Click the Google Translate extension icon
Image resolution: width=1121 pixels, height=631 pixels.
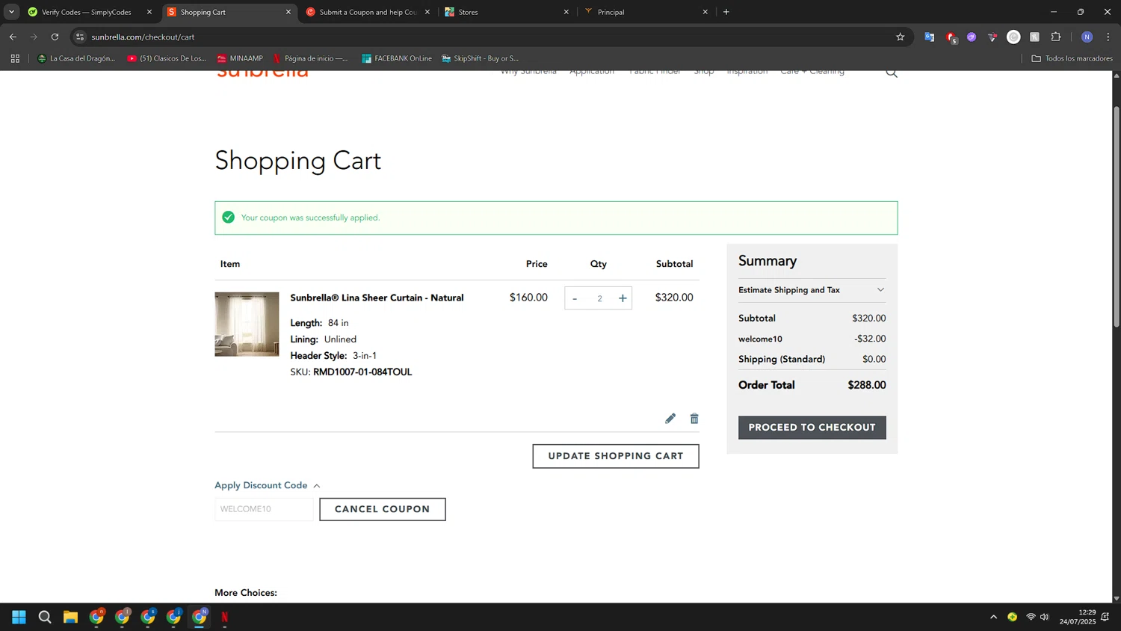click(929, 37)
